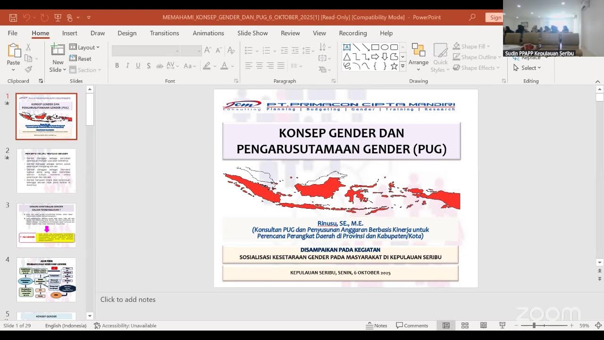604x340 pixels.
Task: Open the font name combo box
Action: coord(146,51)
